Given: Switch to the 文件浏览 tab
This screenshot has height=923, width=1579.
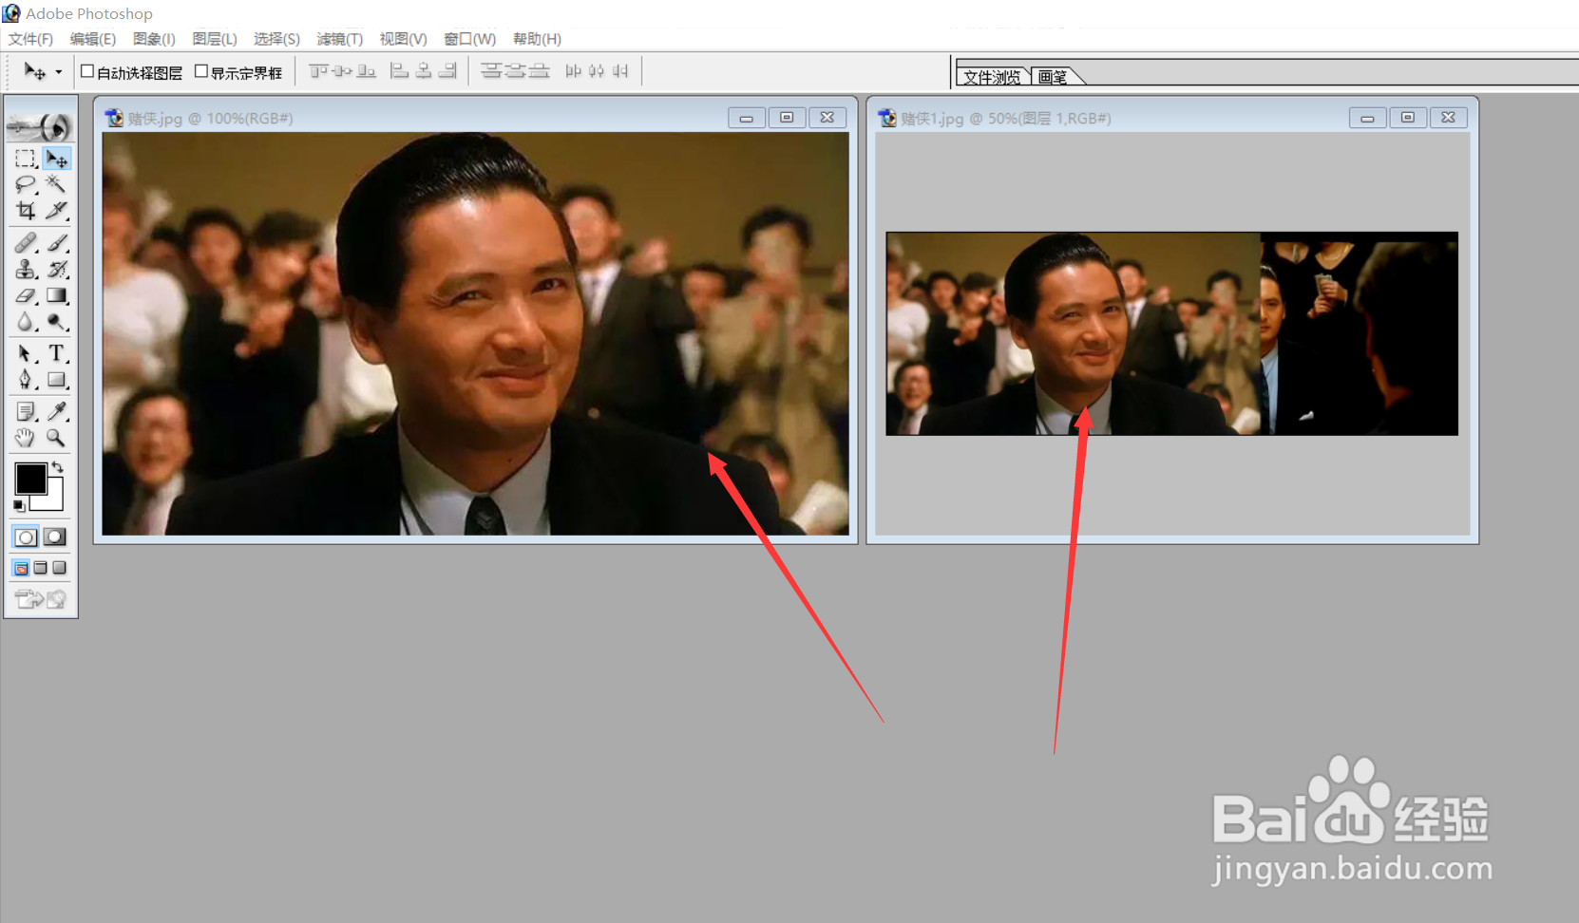Looking at the screenshot, I should point(992,77).
